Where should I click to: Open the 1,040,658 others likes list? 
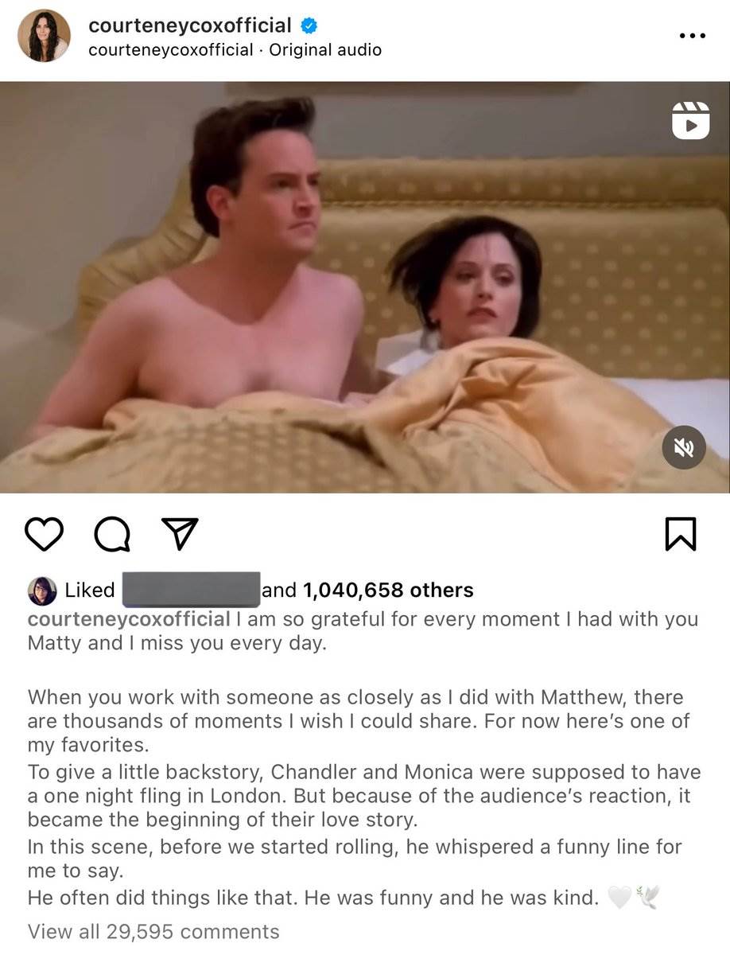click(x=389, y=590)
